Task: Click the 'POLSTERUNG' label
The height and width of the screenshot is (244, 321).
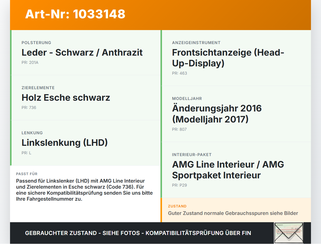Action: pos(36,43)
